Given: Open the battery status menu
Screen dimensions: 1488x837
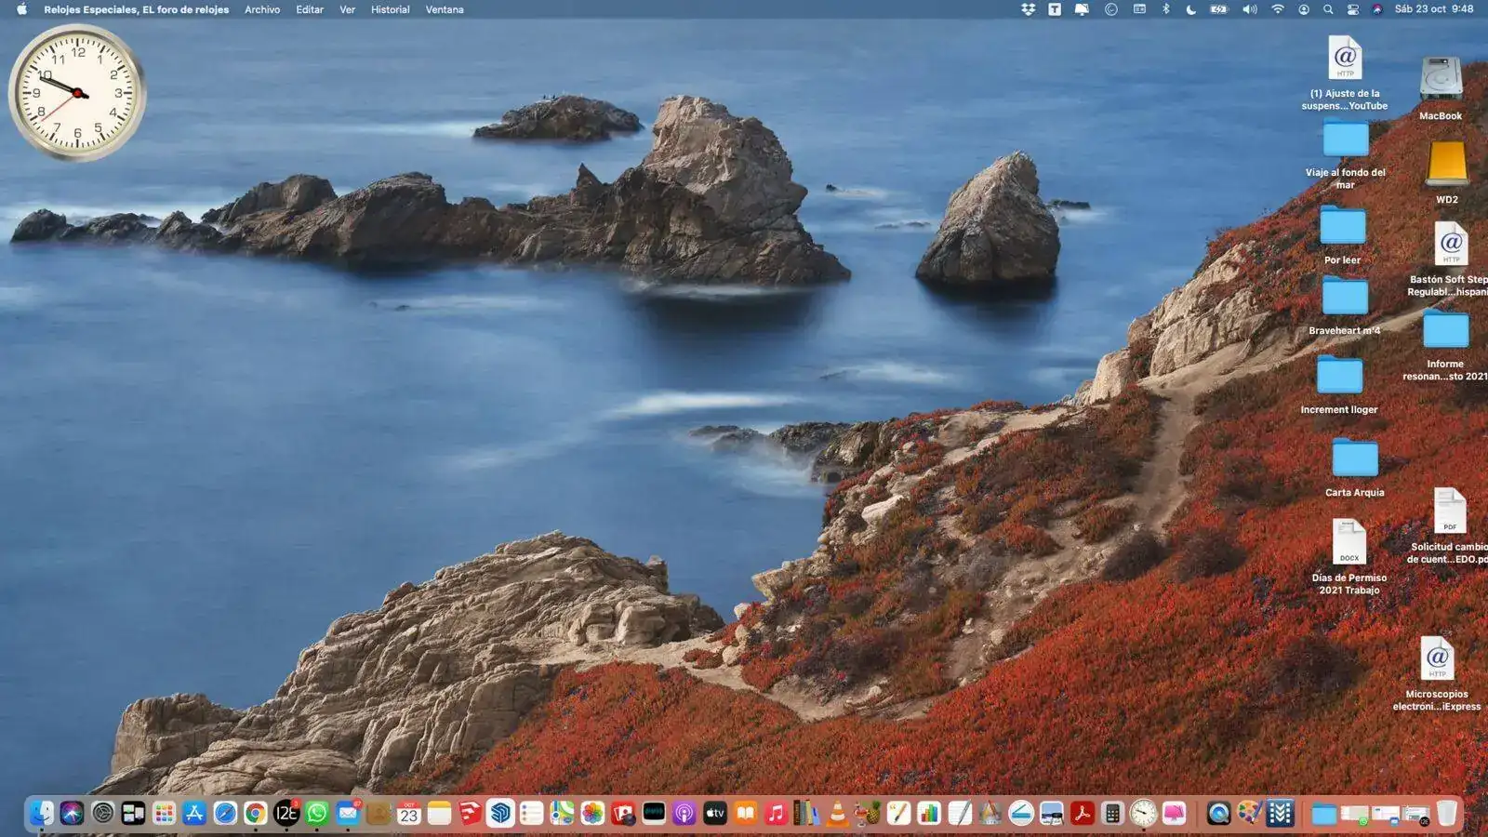Looking at the screenshot, I should pyautogui.click(x=1218, y=9).
